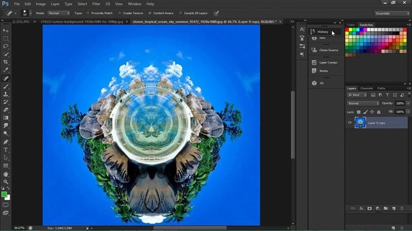Select the Spot Healing Brush tool
This screenshot has height=231, width=412.
pos(6,78)
